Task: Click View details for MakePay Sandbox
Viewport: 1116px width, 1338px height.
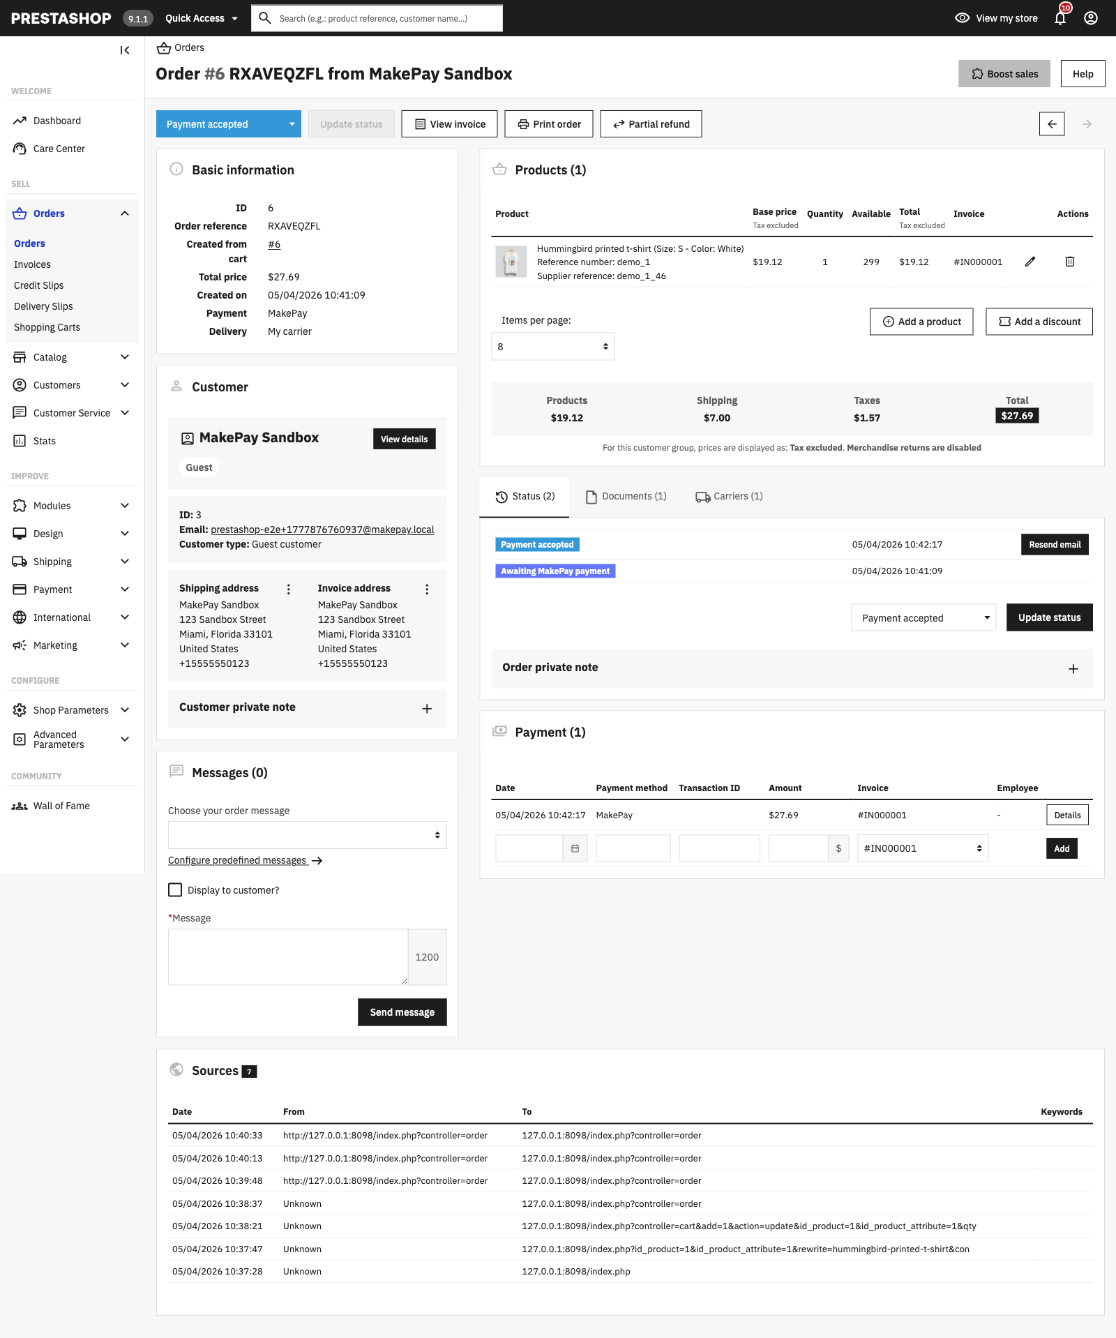Action: (x=405, y=439)
